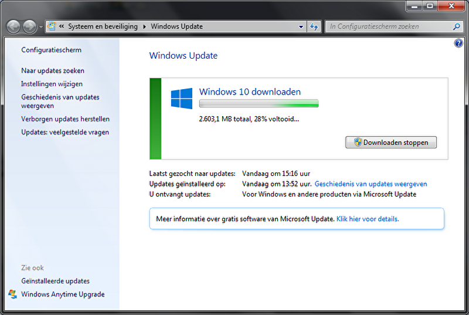The width and height of the screenshot is (469, 315).
Task: Click the search magnifier icon
Action: tap(457, 26)
